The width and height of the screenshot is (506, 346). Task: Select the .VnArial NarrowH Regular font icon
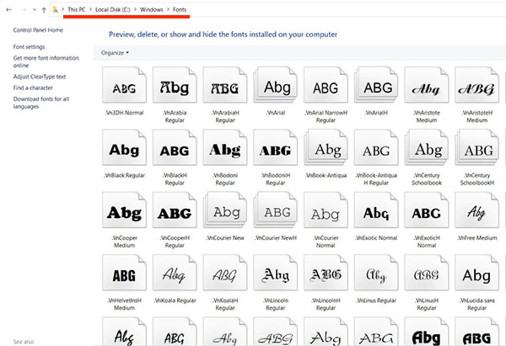click(326, 85)
